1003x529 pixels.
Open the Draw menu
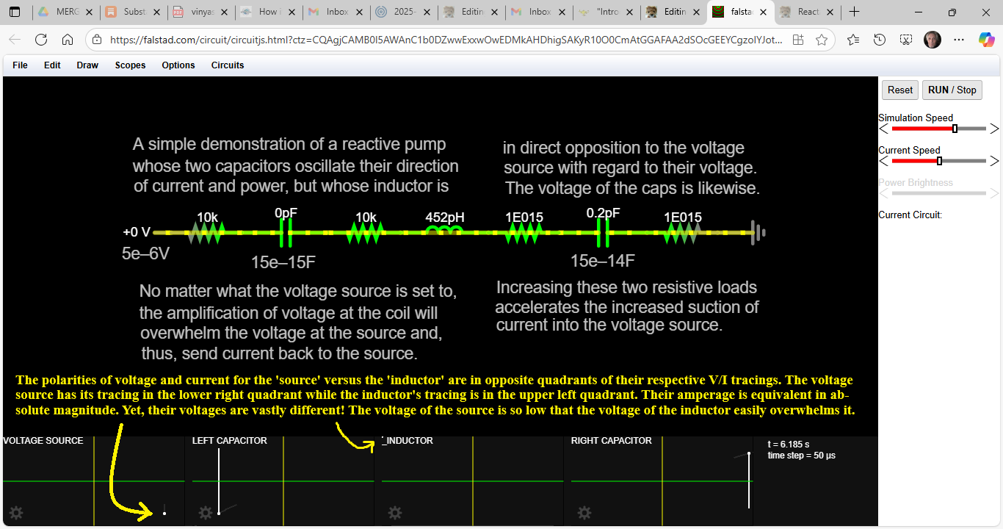(x=87, y=65)
